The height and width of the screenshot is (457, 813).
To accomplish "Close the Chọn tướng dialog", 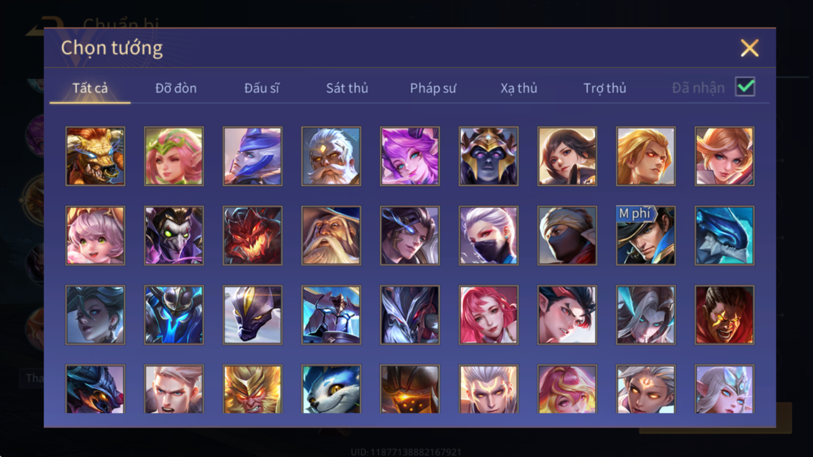I will point(749,48).
